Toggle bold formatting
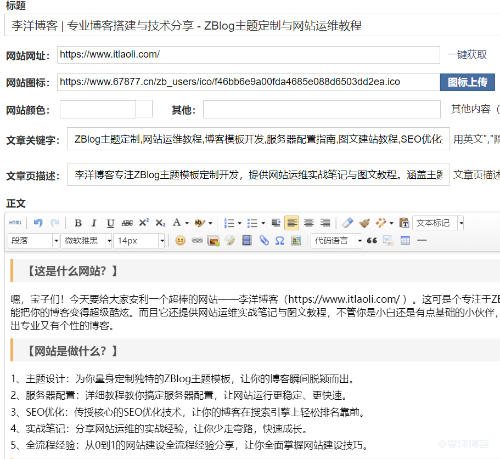The image size is (500, 459). point(77,223)
